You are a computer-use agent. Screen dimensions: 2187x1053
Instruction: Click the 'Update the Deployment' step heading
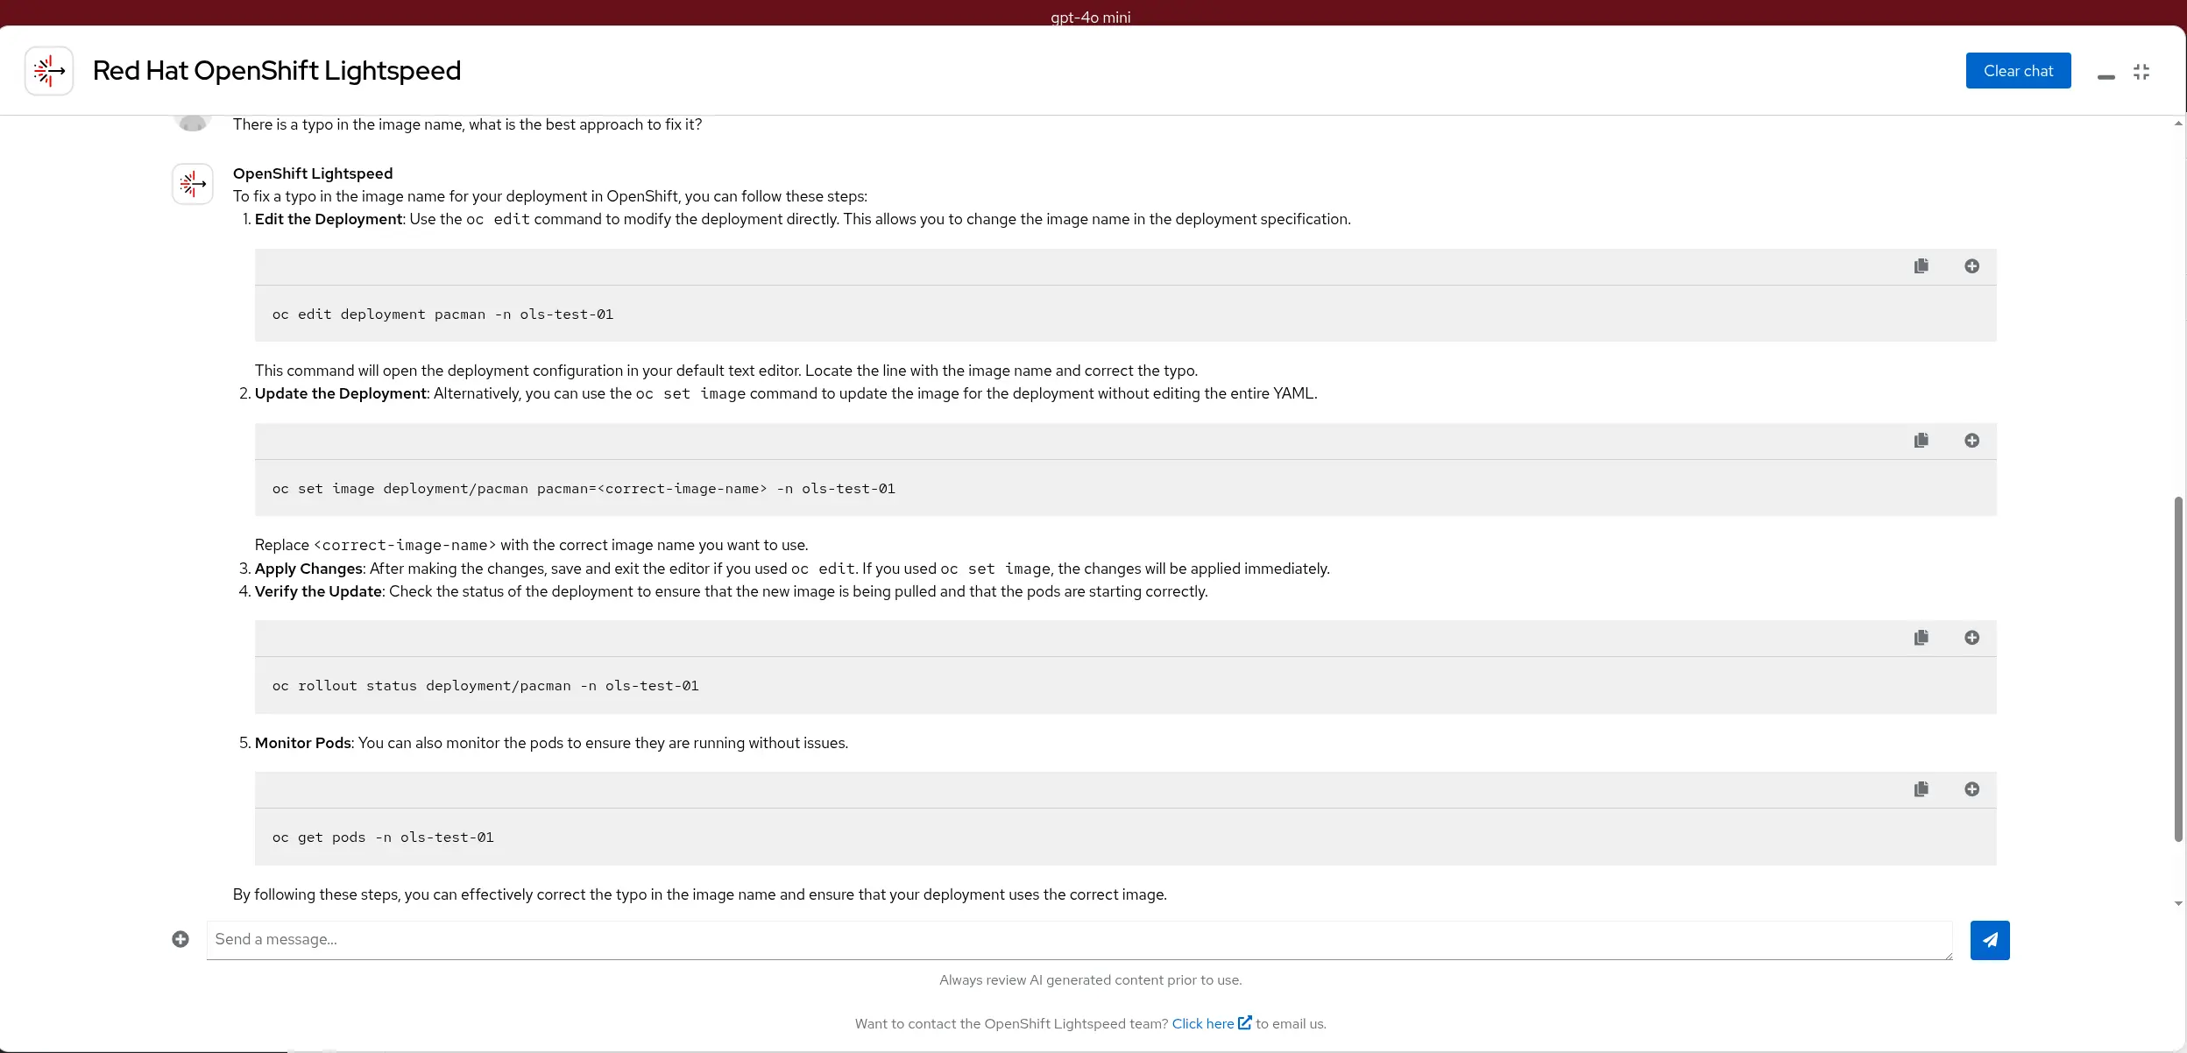tap(341, 393)
